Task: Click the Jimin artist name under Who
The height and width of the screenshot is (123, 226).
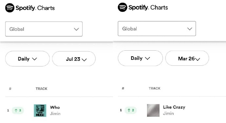Action: [x=55, y=113]
